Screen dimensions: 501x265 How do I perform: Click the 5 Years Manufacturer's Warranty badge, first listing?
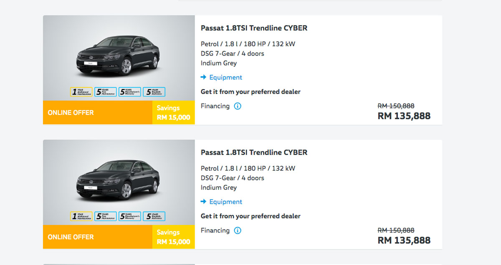click(130, 92)
